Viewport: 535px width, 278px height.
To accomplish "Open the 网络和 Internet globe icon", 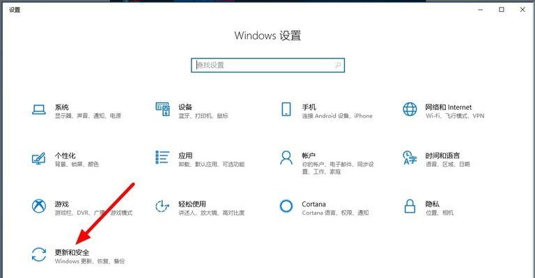I will [x=410, y=109].
